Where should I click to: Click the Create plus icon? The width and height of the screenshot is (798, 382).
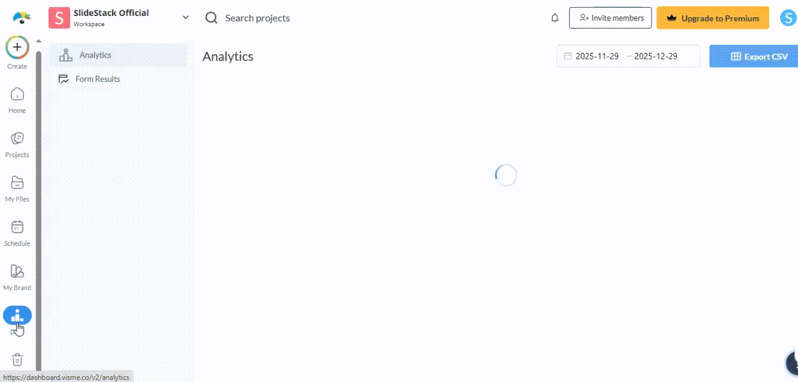point(17,47)
